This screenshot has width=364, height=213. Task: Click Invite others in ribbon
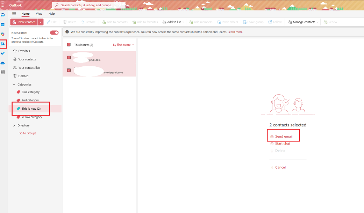(x=228, y=22)
